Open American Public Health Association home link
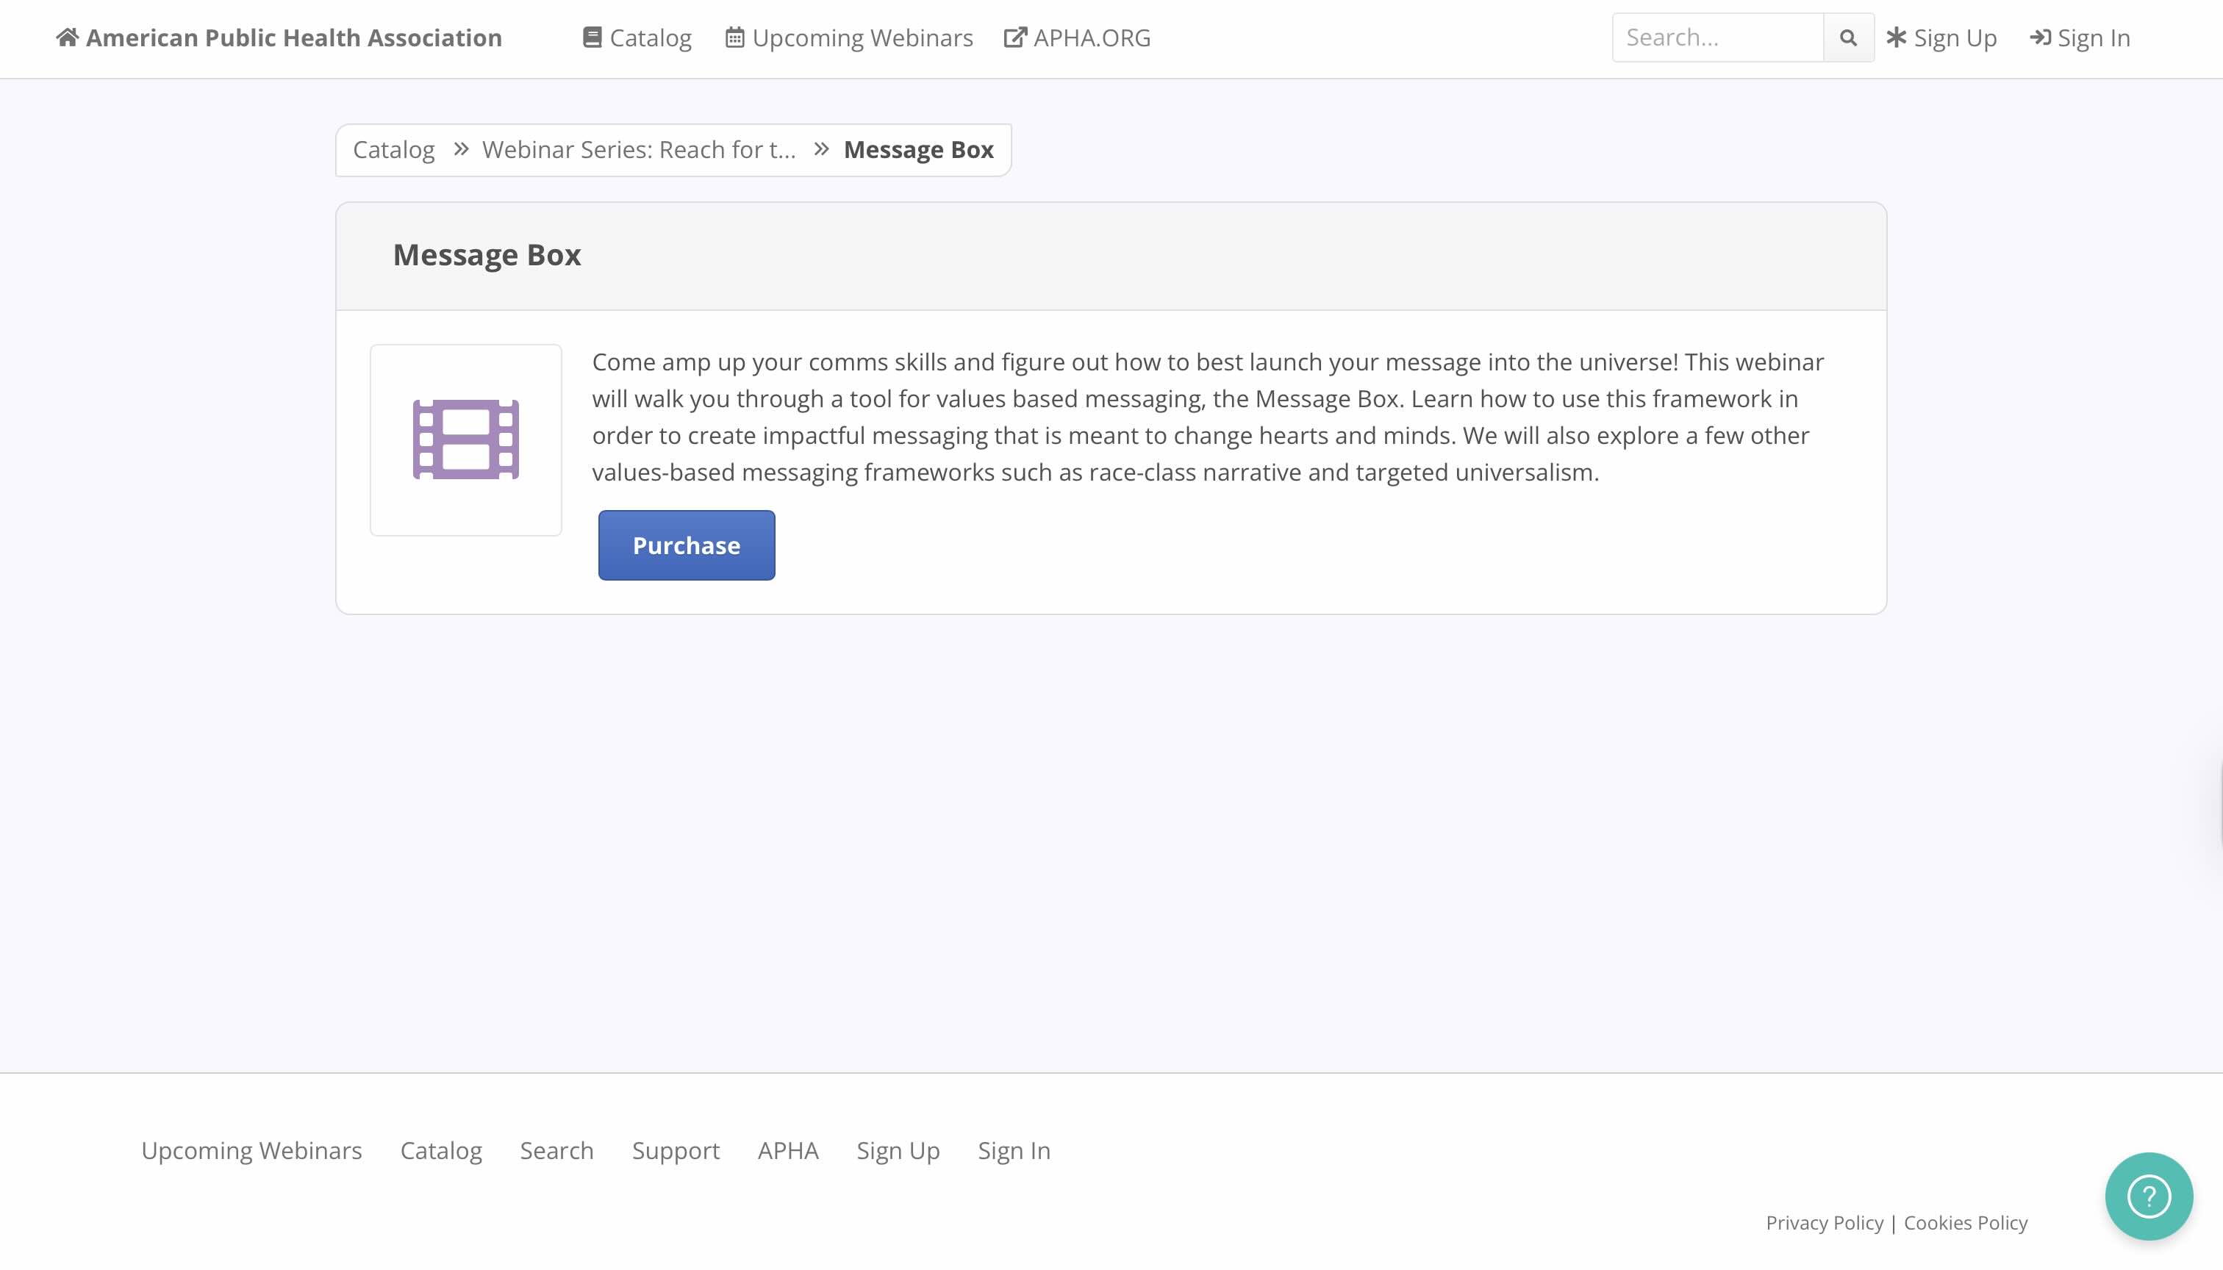The width and height of the screenshot is (2223, 1270). click(279, 37)
